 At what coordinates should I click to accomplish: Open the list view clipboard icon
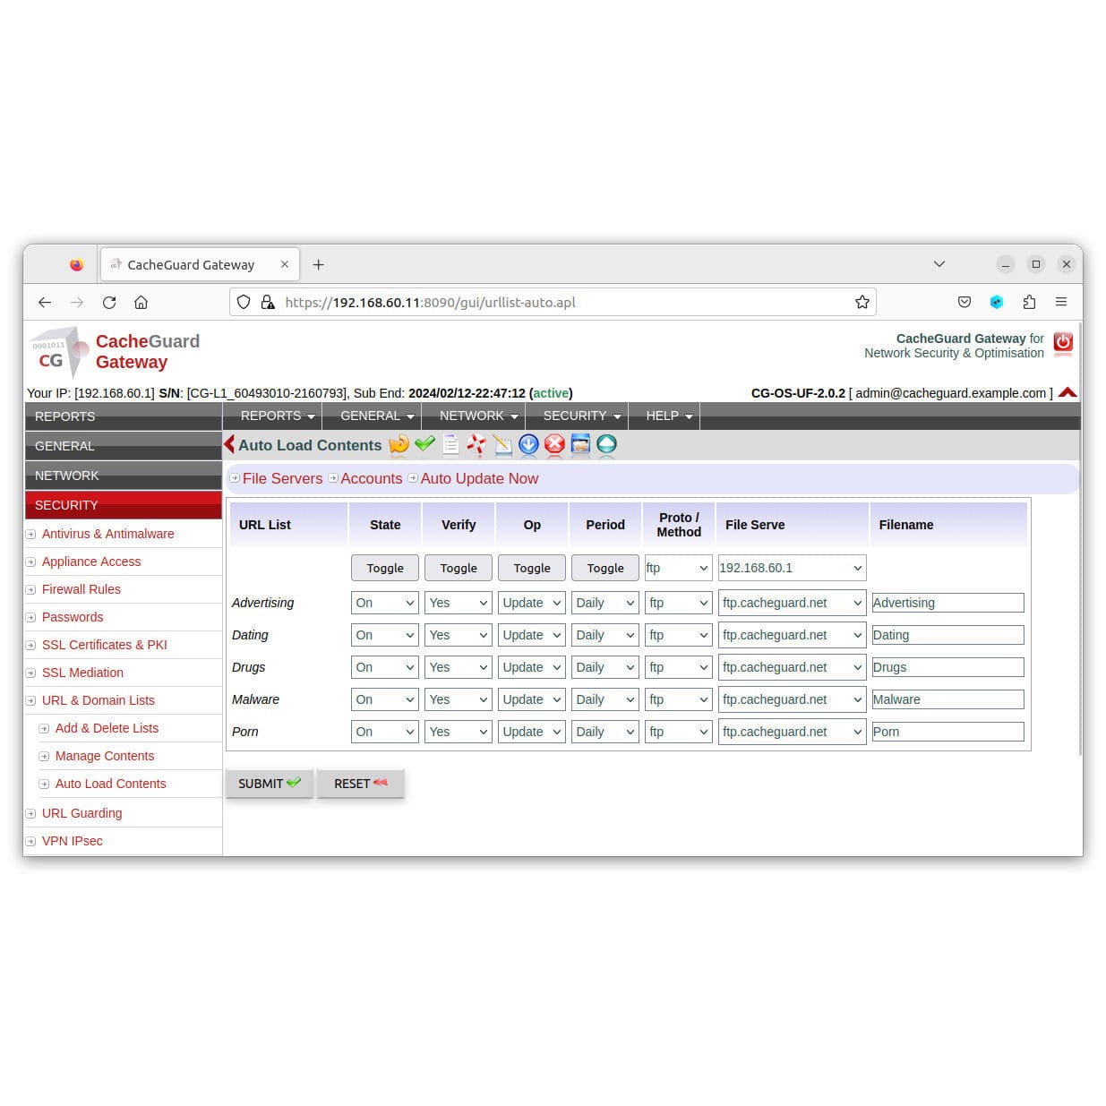coord(450,445)
